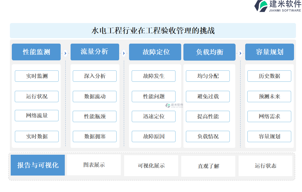302x192 pixels.
Task: Click the 故障发生 box
Action: pyautogui.click(x=154, y=76)
